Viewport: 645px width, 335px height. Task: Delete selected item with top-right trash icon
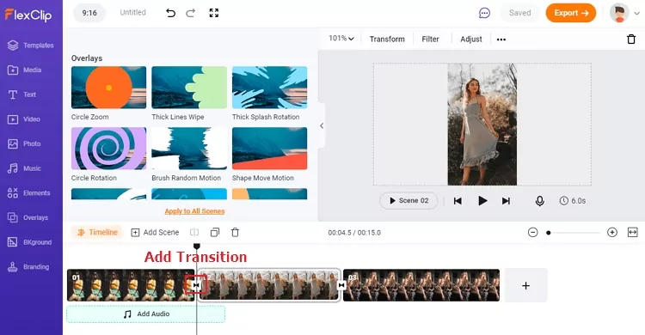631,39
